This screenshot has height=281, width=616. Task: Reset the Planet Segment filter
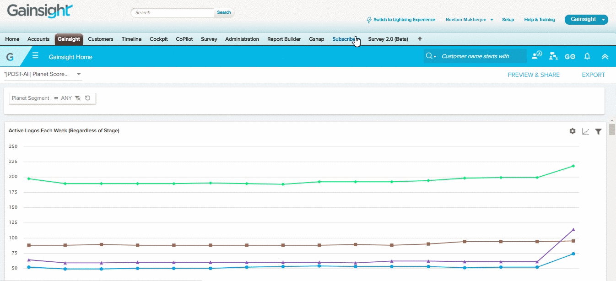(87, 98)
